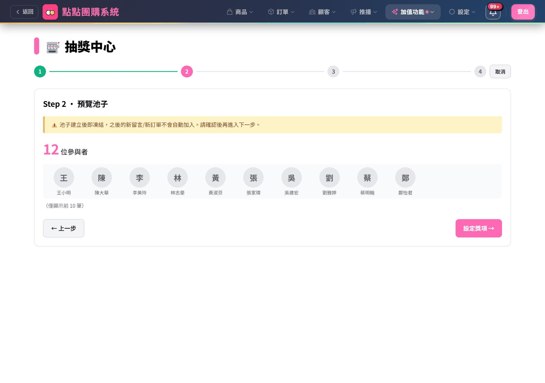Select the 鄭 avatar for 鄭怡君
This screenshot has height=383, width=545.
pyautogui.click(x=405, y=178)
